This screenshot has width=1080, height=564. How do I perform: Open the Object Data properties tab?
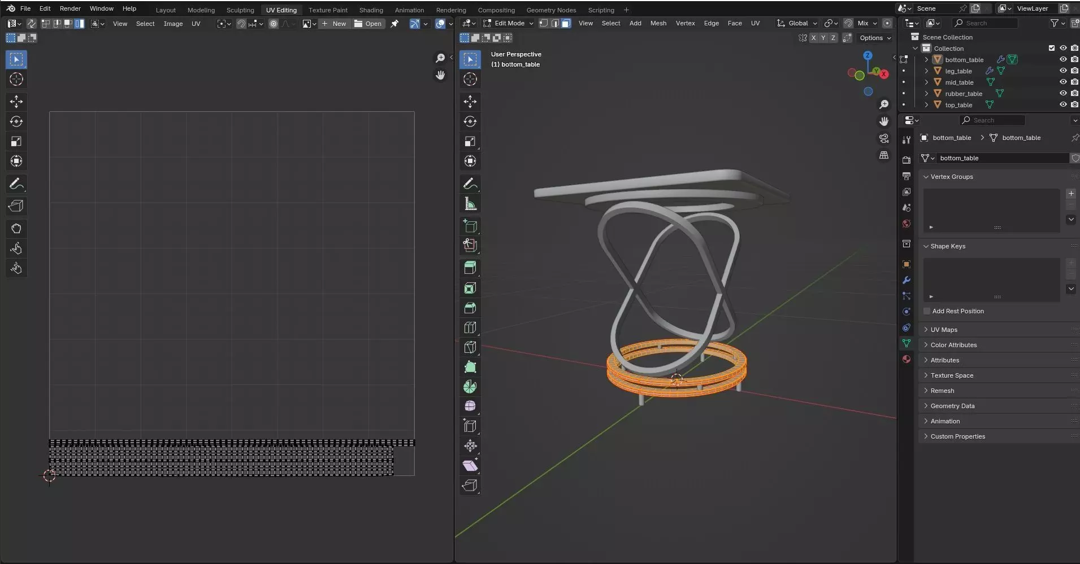tap(906, 343)
